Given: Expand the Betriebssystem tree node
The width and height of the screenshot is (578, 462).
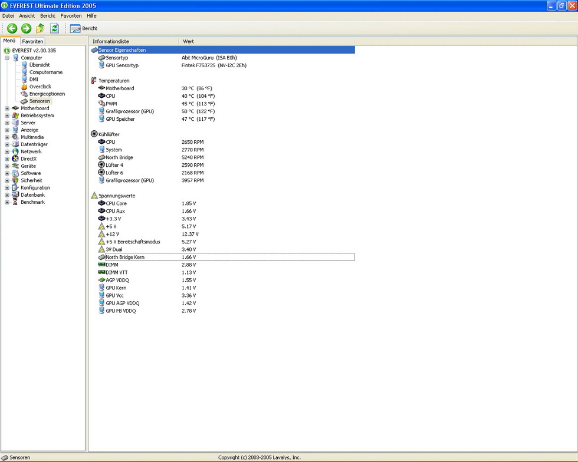Looking at the screenshot, I should coord(6,115).
